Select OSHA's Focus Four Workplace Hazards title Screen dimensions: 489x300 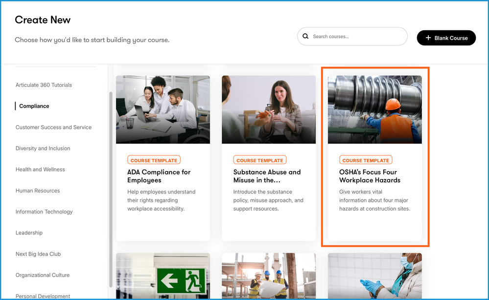point(370,176)
